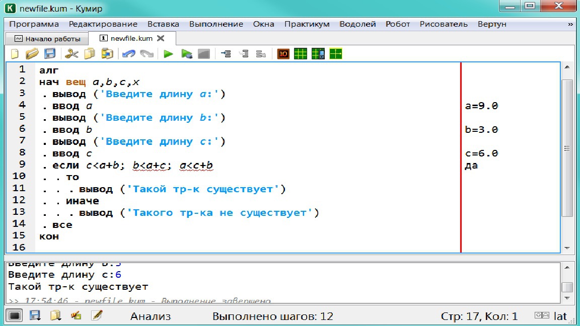Click status text Выполнено шагов: 12

click(x=272, y=316)
